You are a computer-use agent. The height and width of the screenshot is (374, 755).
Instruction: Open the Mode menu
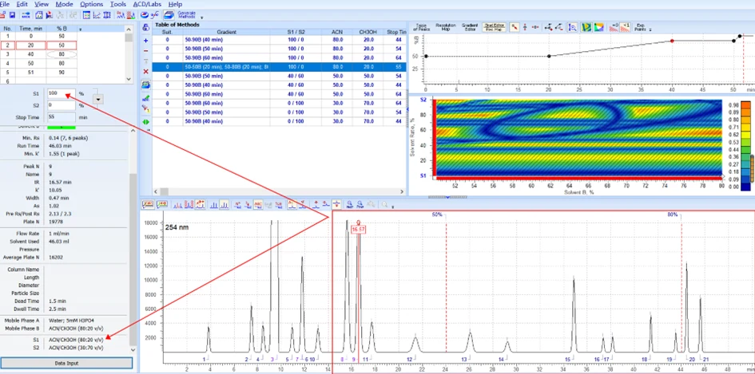click(64, 4)
